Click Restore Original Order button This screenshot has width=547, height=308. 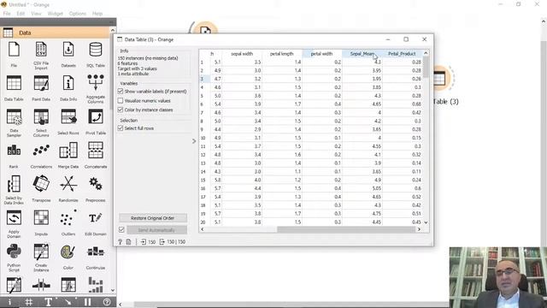click(x=153, y=218)
